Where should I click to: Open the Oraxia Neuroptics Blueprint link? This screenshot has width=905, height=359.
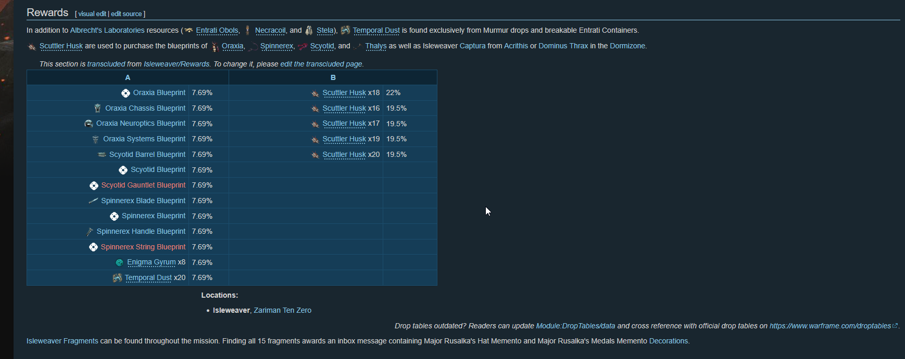click(141, 123)
